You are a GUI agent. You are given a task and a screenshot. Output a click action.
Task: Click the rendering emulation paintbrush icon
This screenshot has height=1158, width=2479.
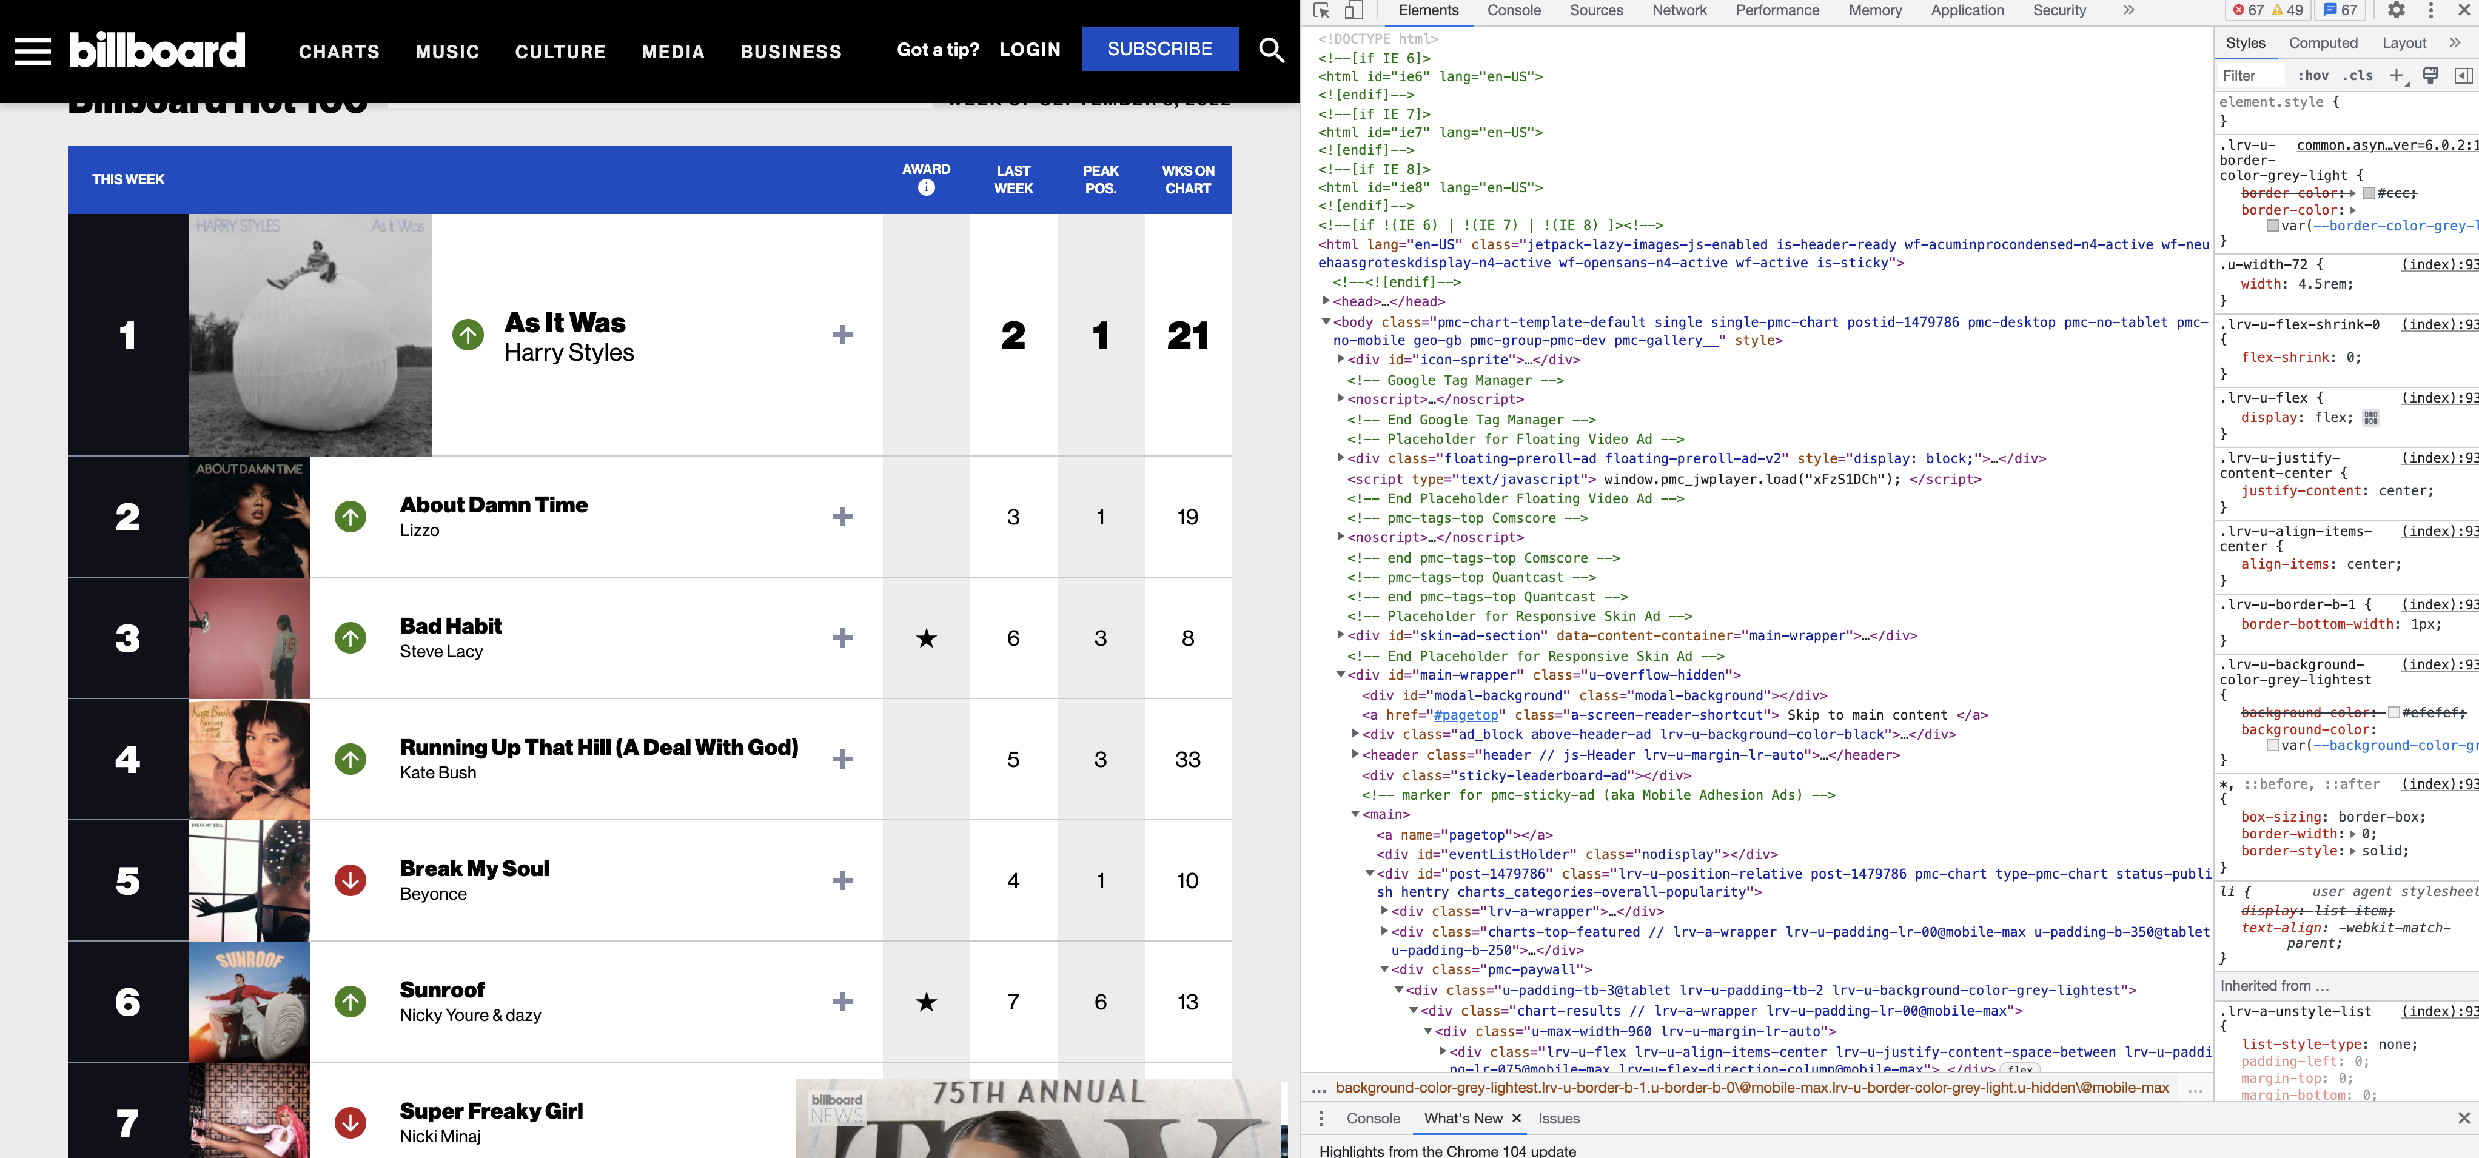(x=2430, y=76)
